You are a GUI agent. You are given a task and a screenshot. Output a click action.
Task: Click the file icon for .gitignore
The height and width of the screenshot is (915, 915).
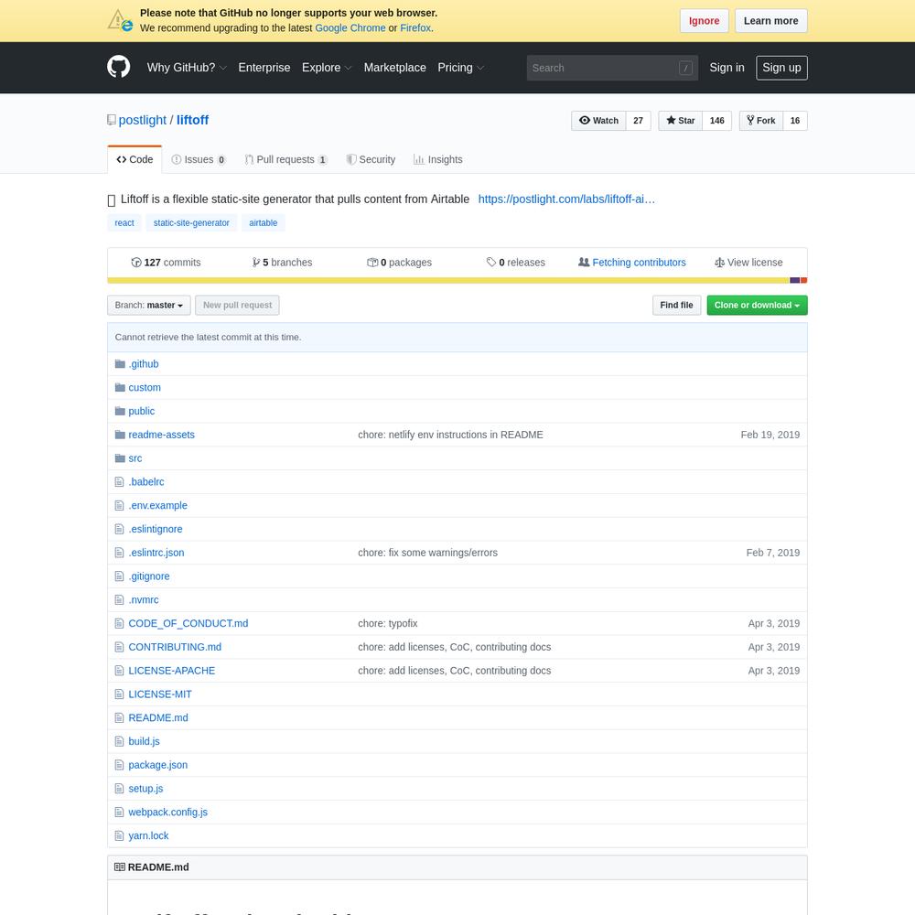pos(120,576)
